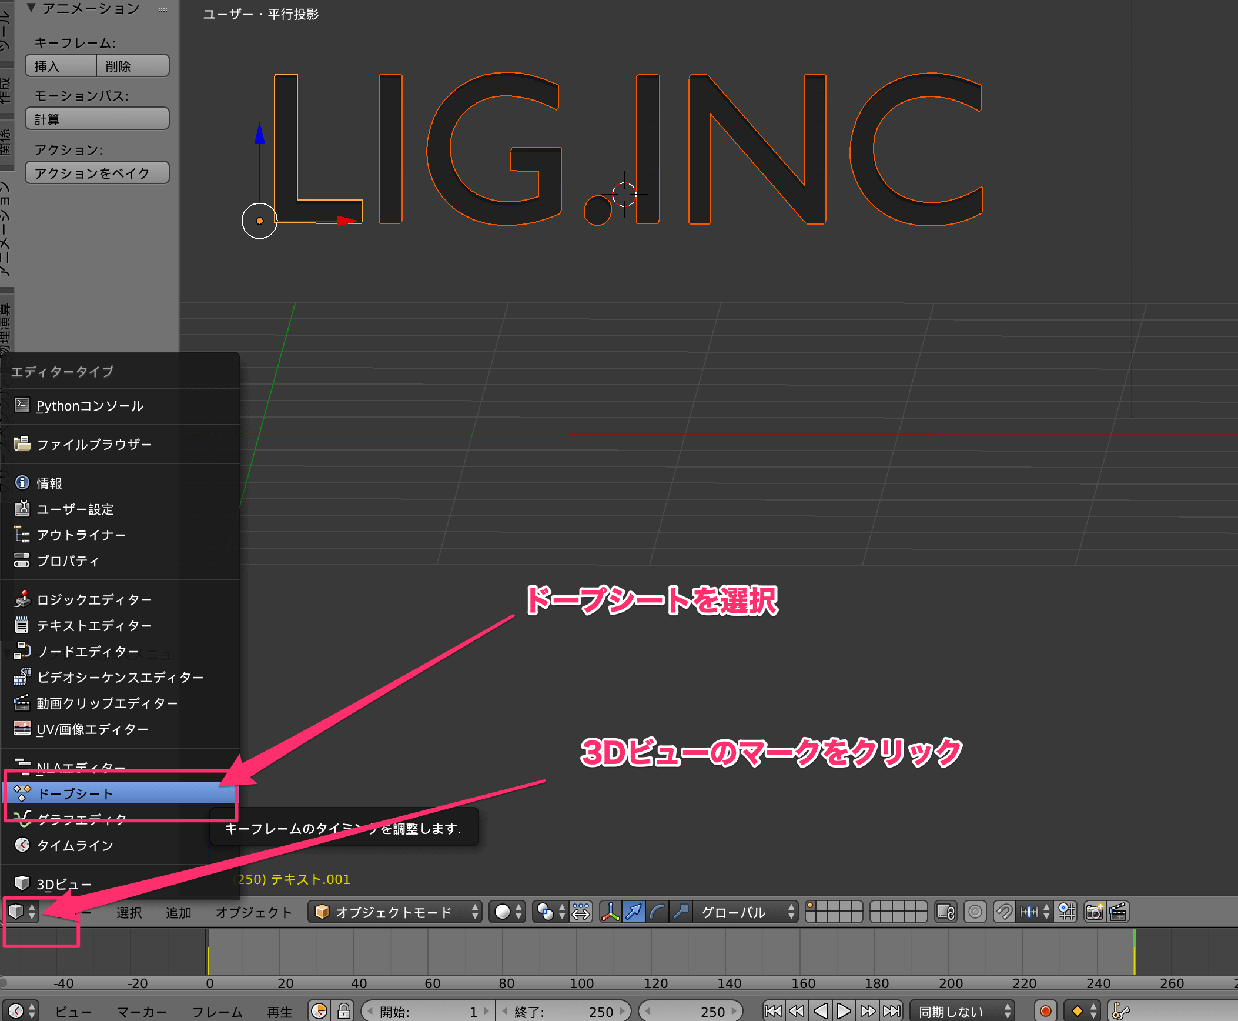Click the Text Editor notepad icon
The height and width of the screenshot is (1021, 1238).
tap(22, 625)
